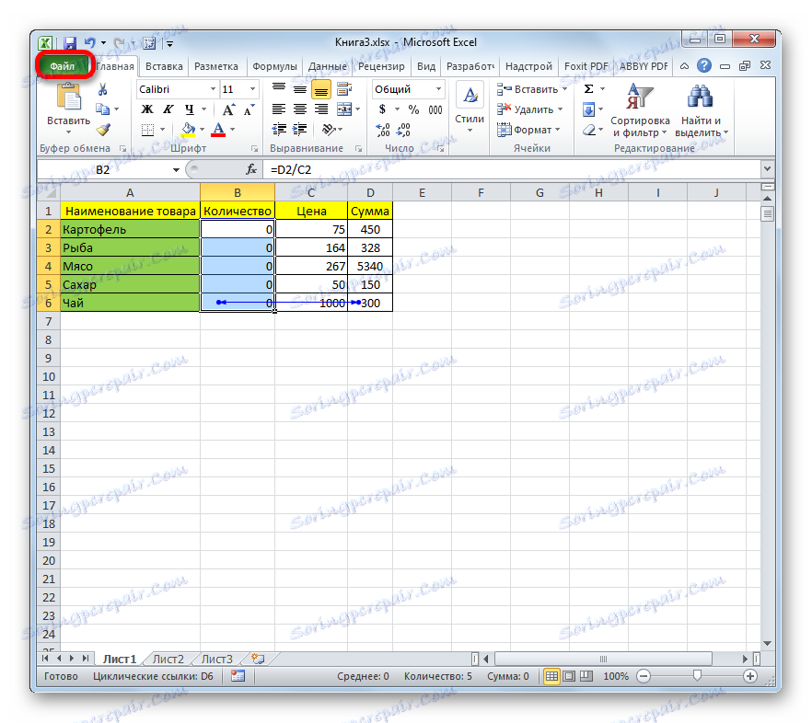The height and width of the screenshot is (723, 812).
Task: Toggle Underline formatting (Ч)
Action: (x=190, y=109)
